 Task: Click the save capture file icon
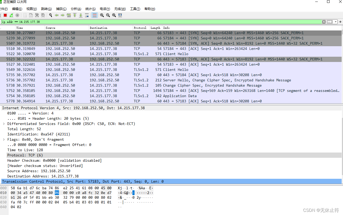point(31,15)
